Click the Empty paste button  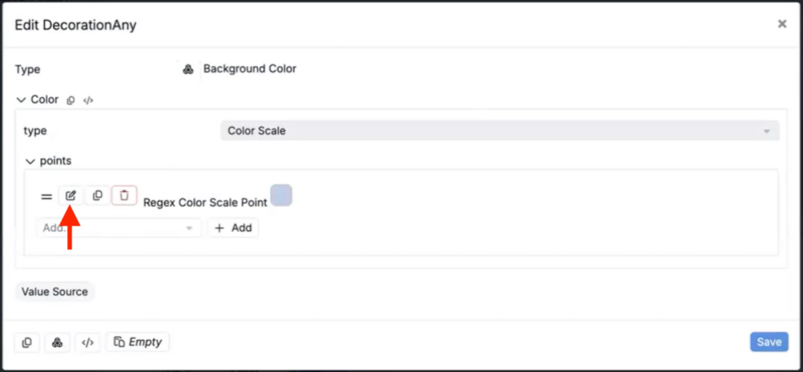pyautogui.click(x=137, y=341)
